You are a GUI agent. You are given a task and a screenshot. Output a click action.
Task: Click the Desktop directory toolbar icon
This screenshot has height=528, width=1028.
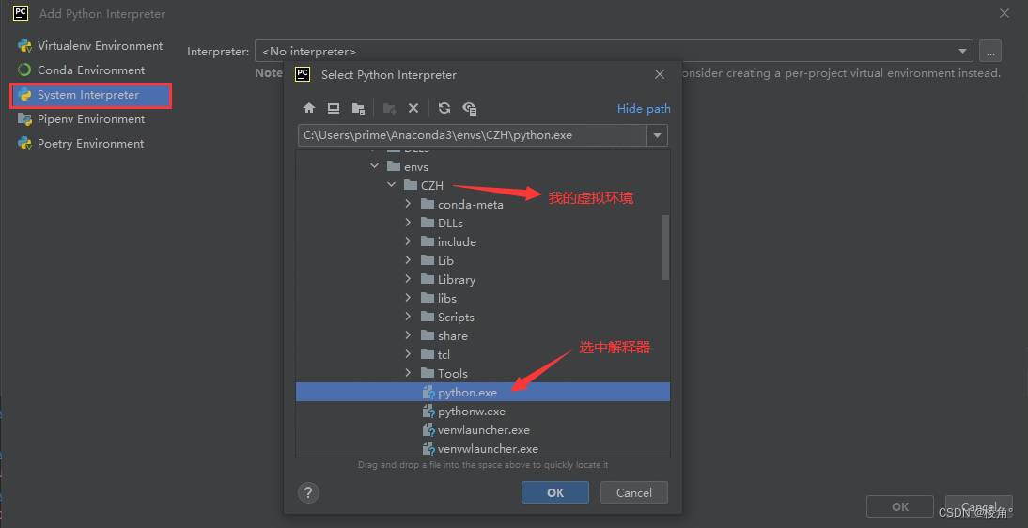click(333, 108)
